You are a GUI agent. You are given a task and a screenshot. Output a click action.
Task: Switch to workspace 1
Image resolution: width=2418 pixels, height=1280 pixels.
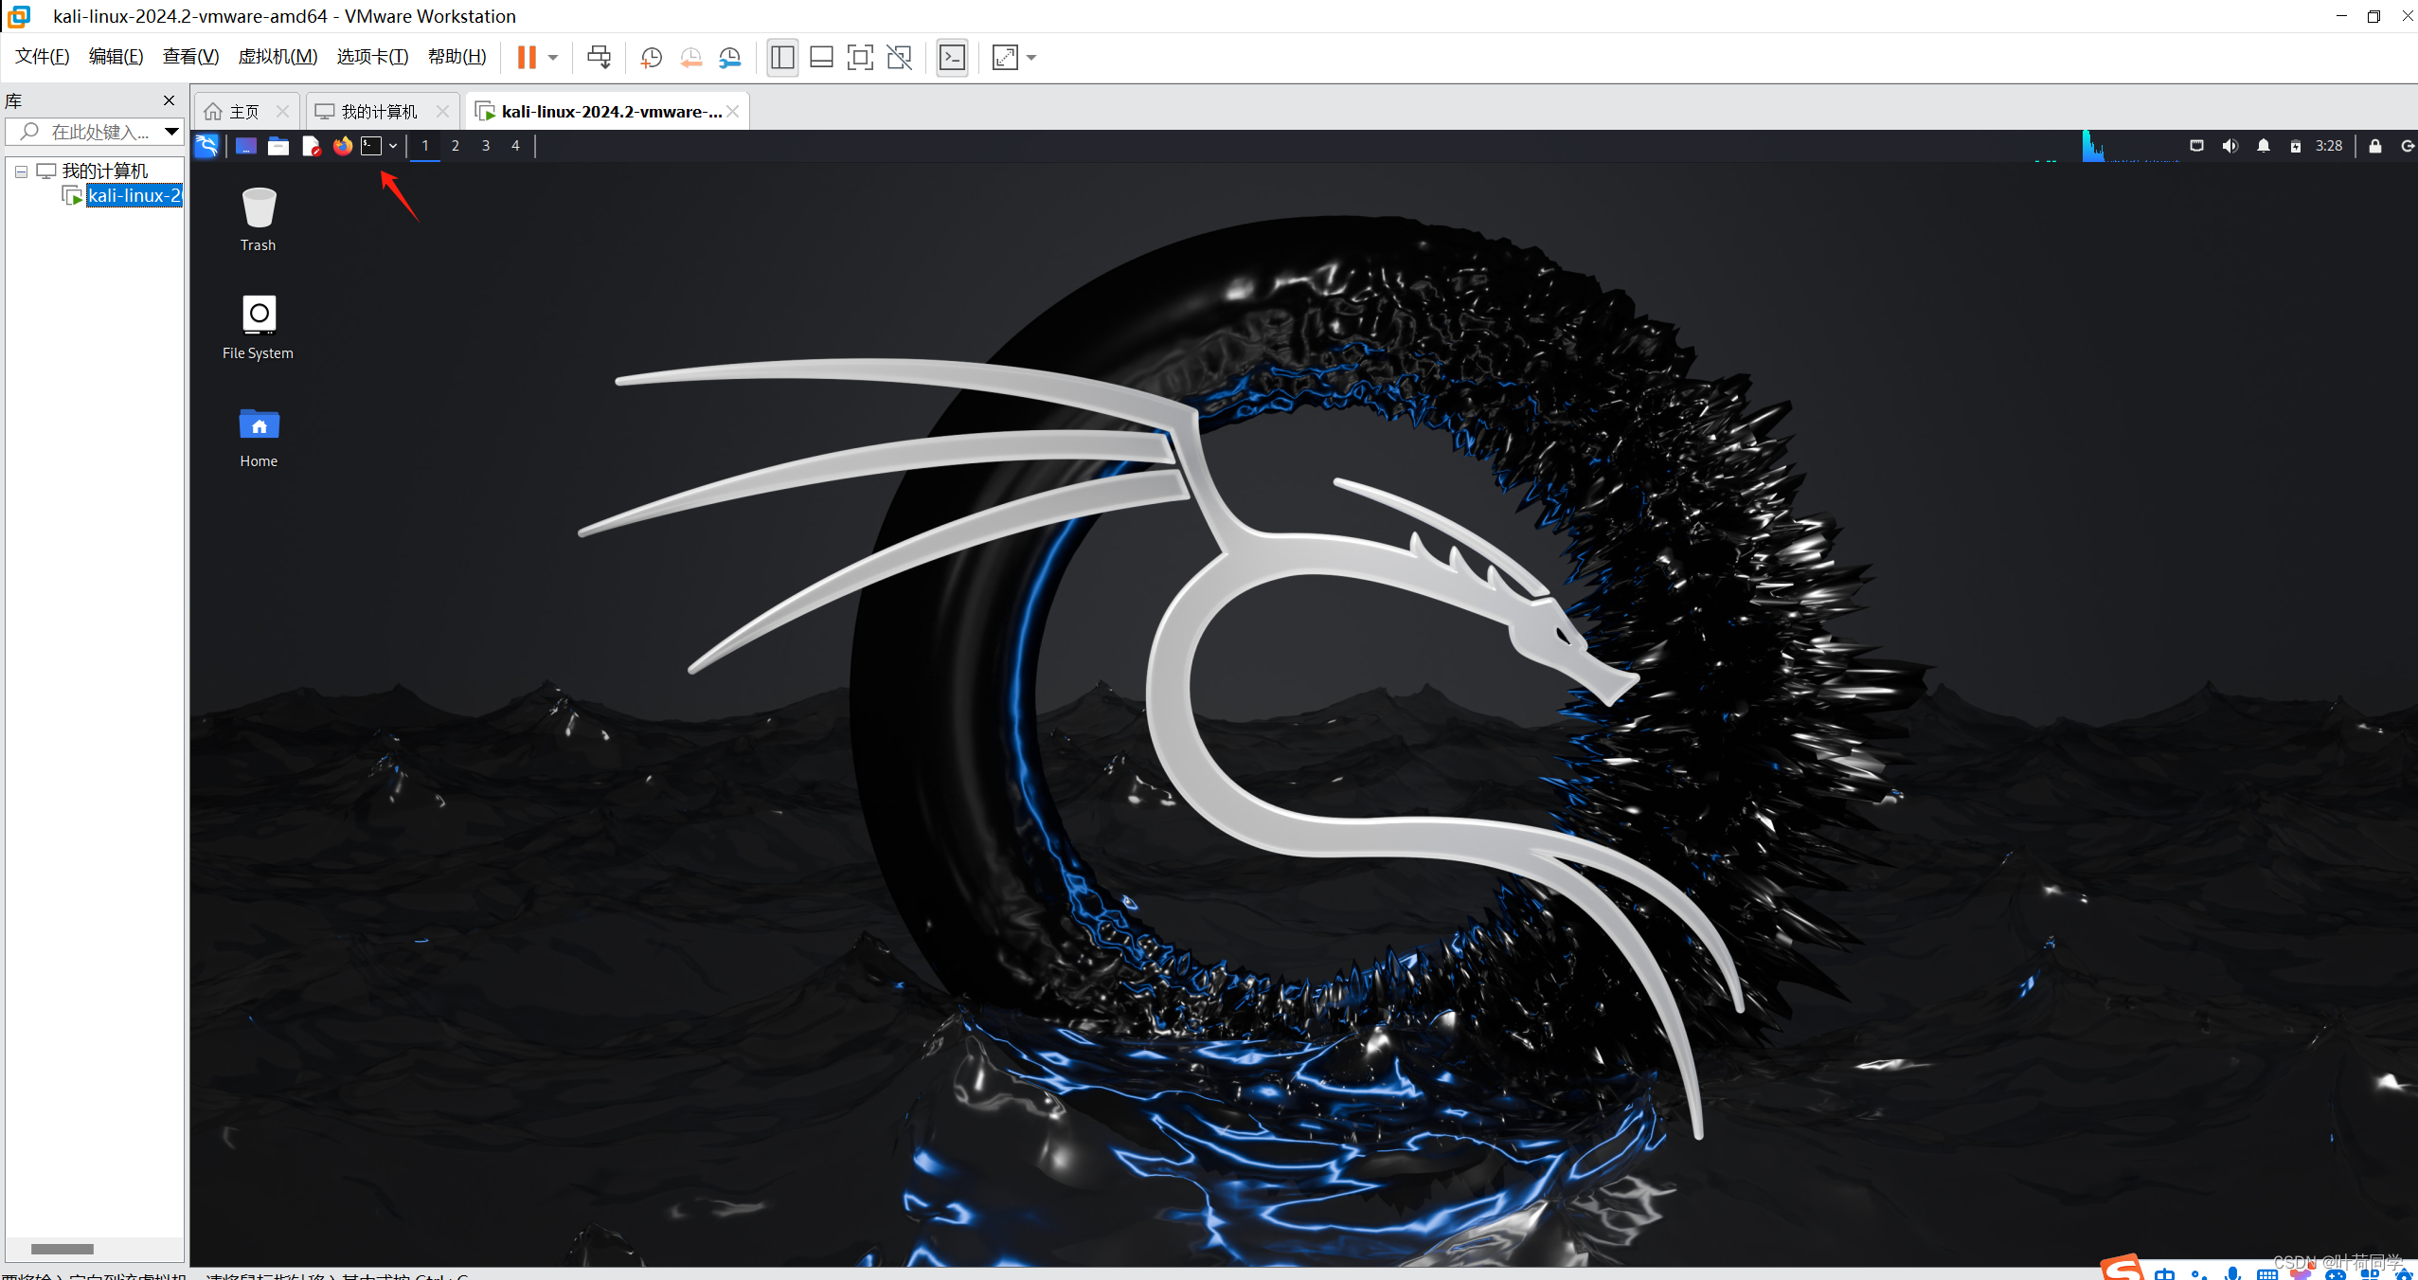(x=425, y=146)
